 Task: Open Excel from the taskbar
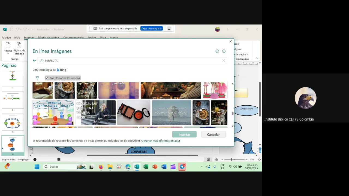click(146, 167)
